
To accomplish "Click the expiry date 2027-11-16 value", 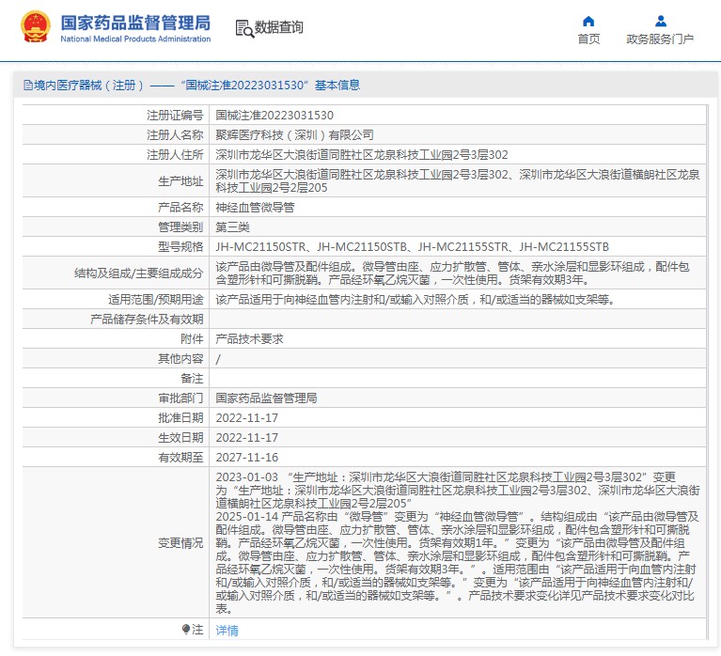I will pyautogui.click(x=246, y=458).
